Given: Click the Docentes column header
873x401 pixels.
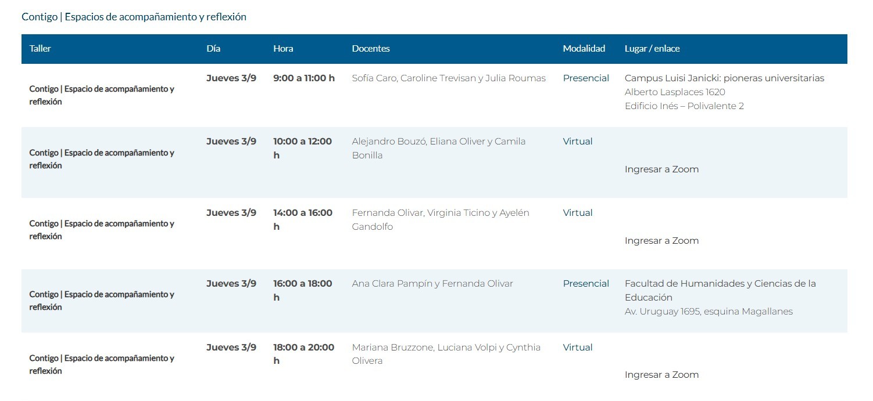Looking at the screenshot, I should coord(371,49).
